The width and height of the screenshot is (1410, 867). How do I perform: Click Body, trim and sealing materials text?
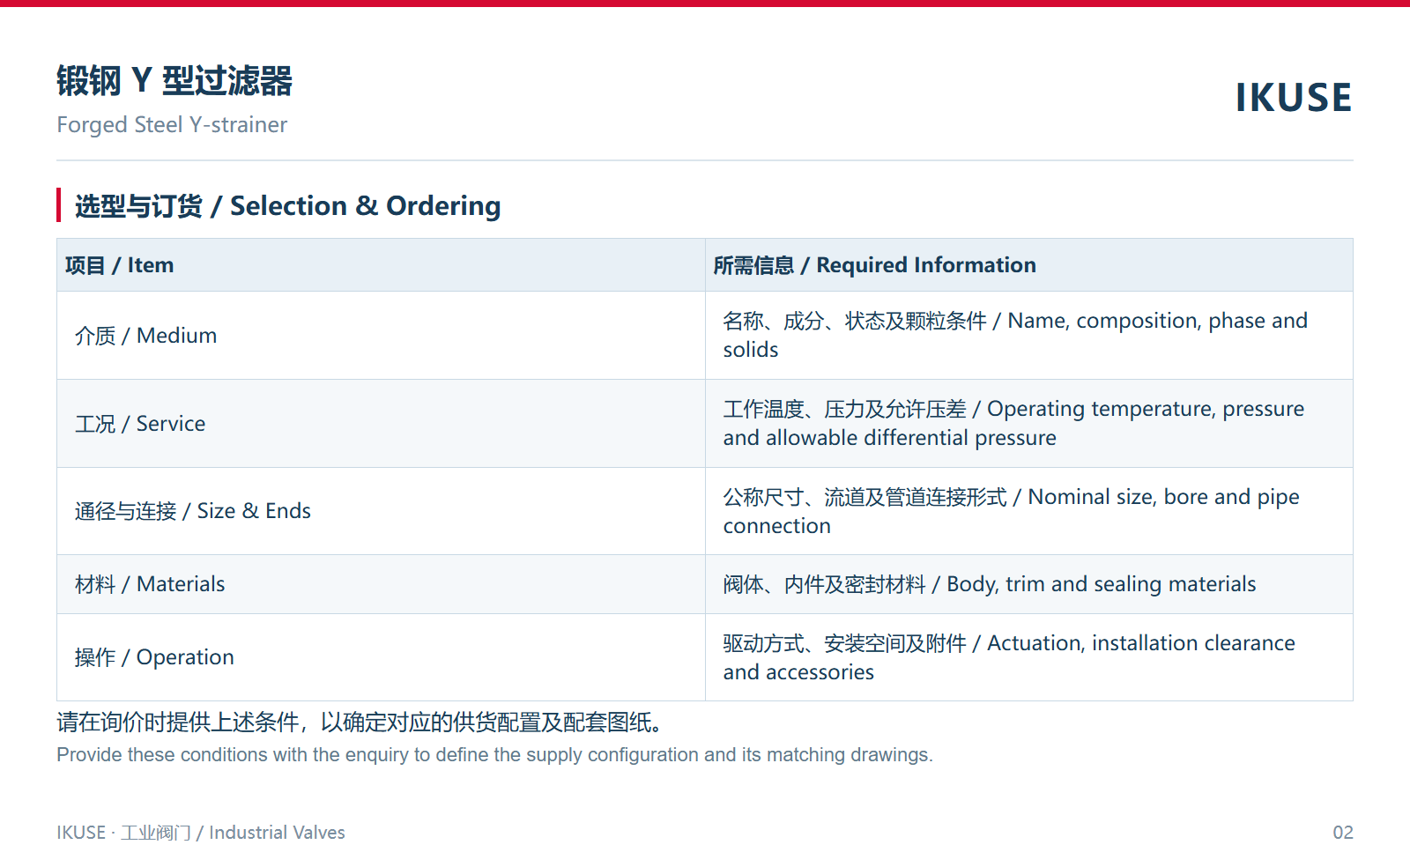(x=990, y=584)
